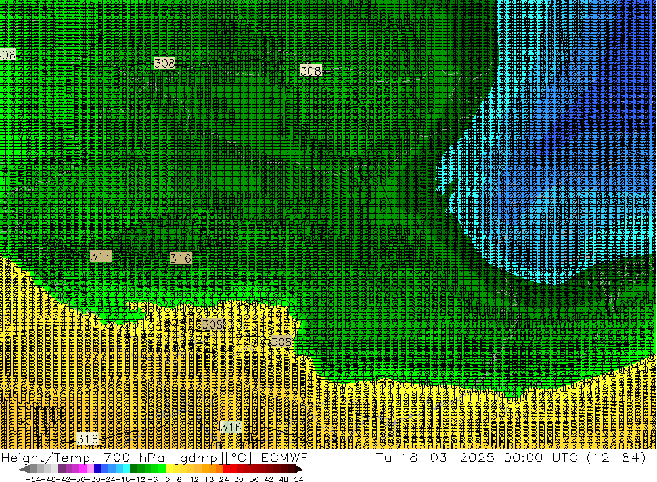The height and width of the screenshot is (482, 657).
Task: Click the 316 contour label with pale green background
Action: coord(231,427)
